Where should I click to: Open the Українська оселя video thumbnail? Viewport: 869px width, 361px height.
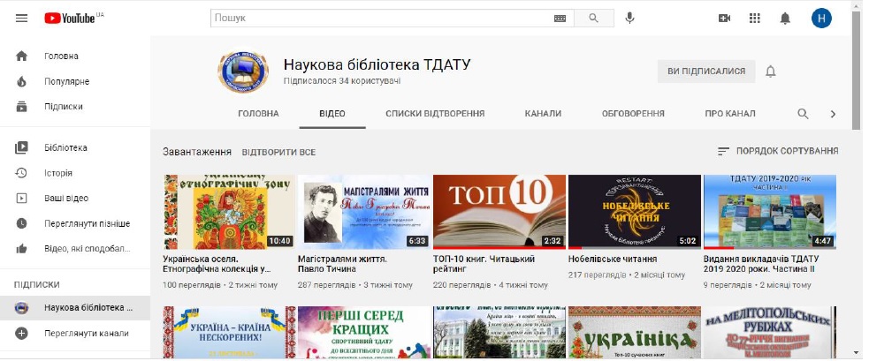pos(230,212)
